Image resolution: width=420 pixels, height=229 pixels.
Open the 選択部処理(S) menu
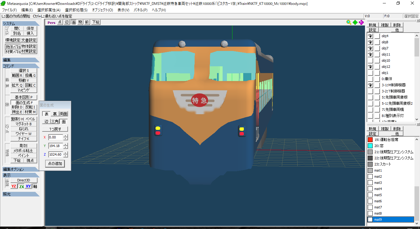[x=76, y=10]
